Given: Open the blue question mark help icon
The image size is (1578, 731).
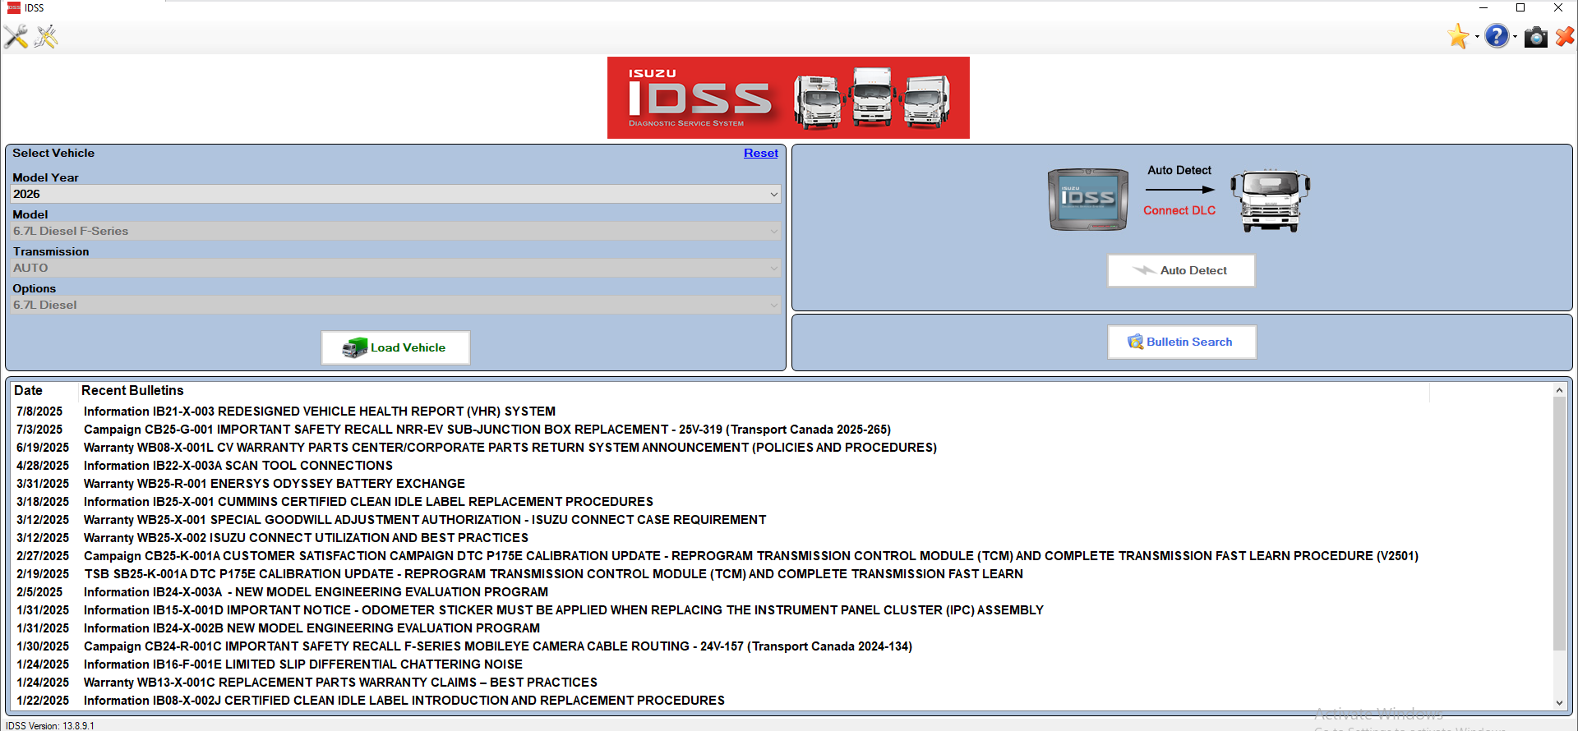Looking at the screenshot, I should tap(1497, 36).
